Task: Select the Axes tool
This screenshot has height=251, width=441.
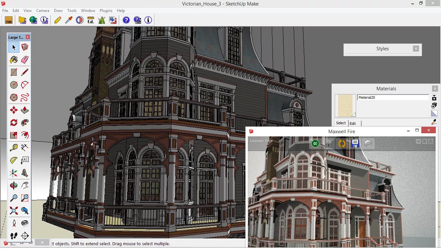Action: (x=14, y=173)
